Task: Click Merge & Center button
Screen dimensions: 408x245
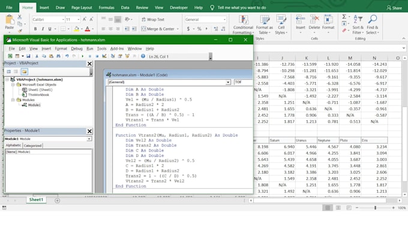Action: tap(158, 29)
